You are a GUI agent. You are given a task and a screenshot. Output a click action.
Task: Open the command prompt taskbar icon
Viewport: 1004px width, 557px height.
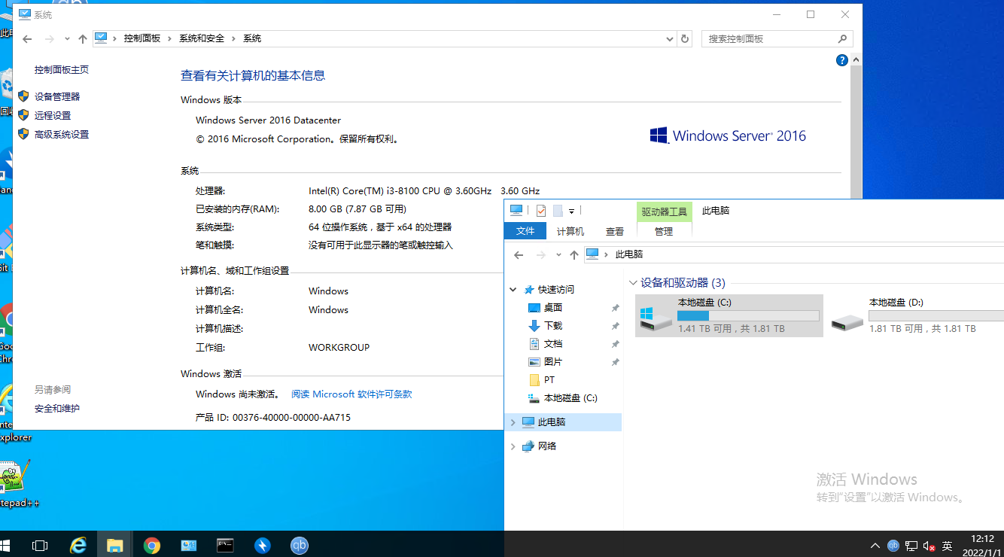[225, 546]
